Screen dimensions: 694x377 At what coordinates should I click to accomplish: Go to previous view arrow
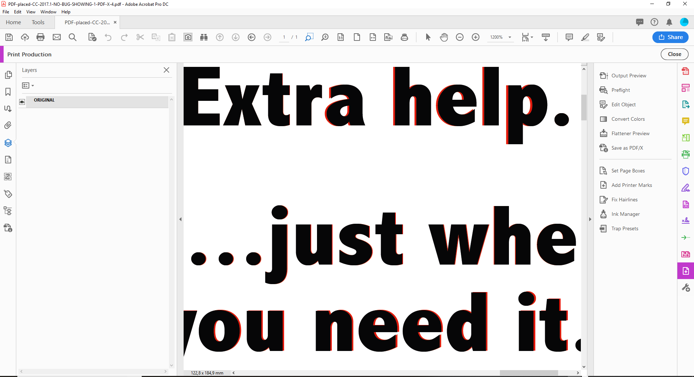252,37
